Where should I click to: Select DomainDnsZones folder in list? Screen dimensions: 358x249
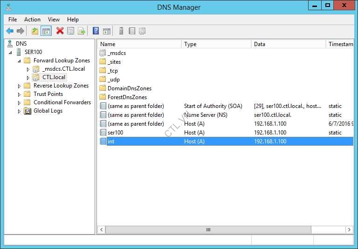[130, 88]
